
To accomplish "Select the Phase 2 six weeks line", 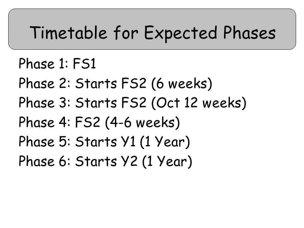I will [x=115, y=83].
